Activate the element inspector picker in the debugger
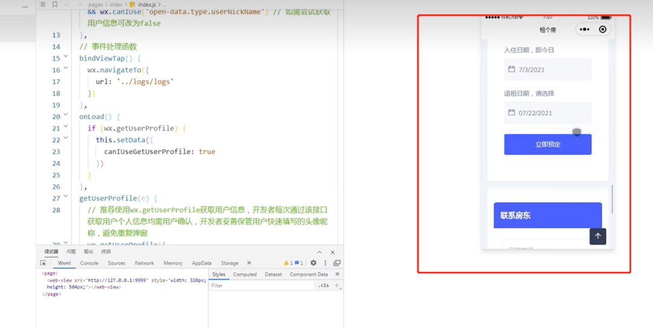 tap(43, 263)
